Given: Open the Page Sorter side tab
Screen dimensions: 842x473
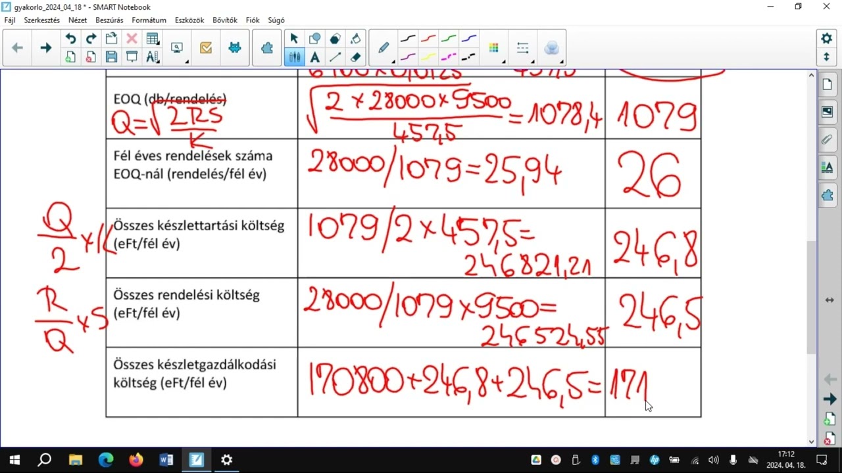Looking at the screenshot, I should coord(828,85).
